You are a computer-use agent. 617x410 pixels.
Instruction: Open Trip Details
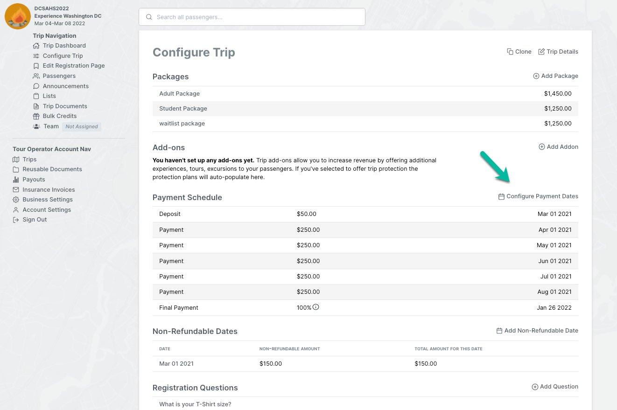[558, 52]
